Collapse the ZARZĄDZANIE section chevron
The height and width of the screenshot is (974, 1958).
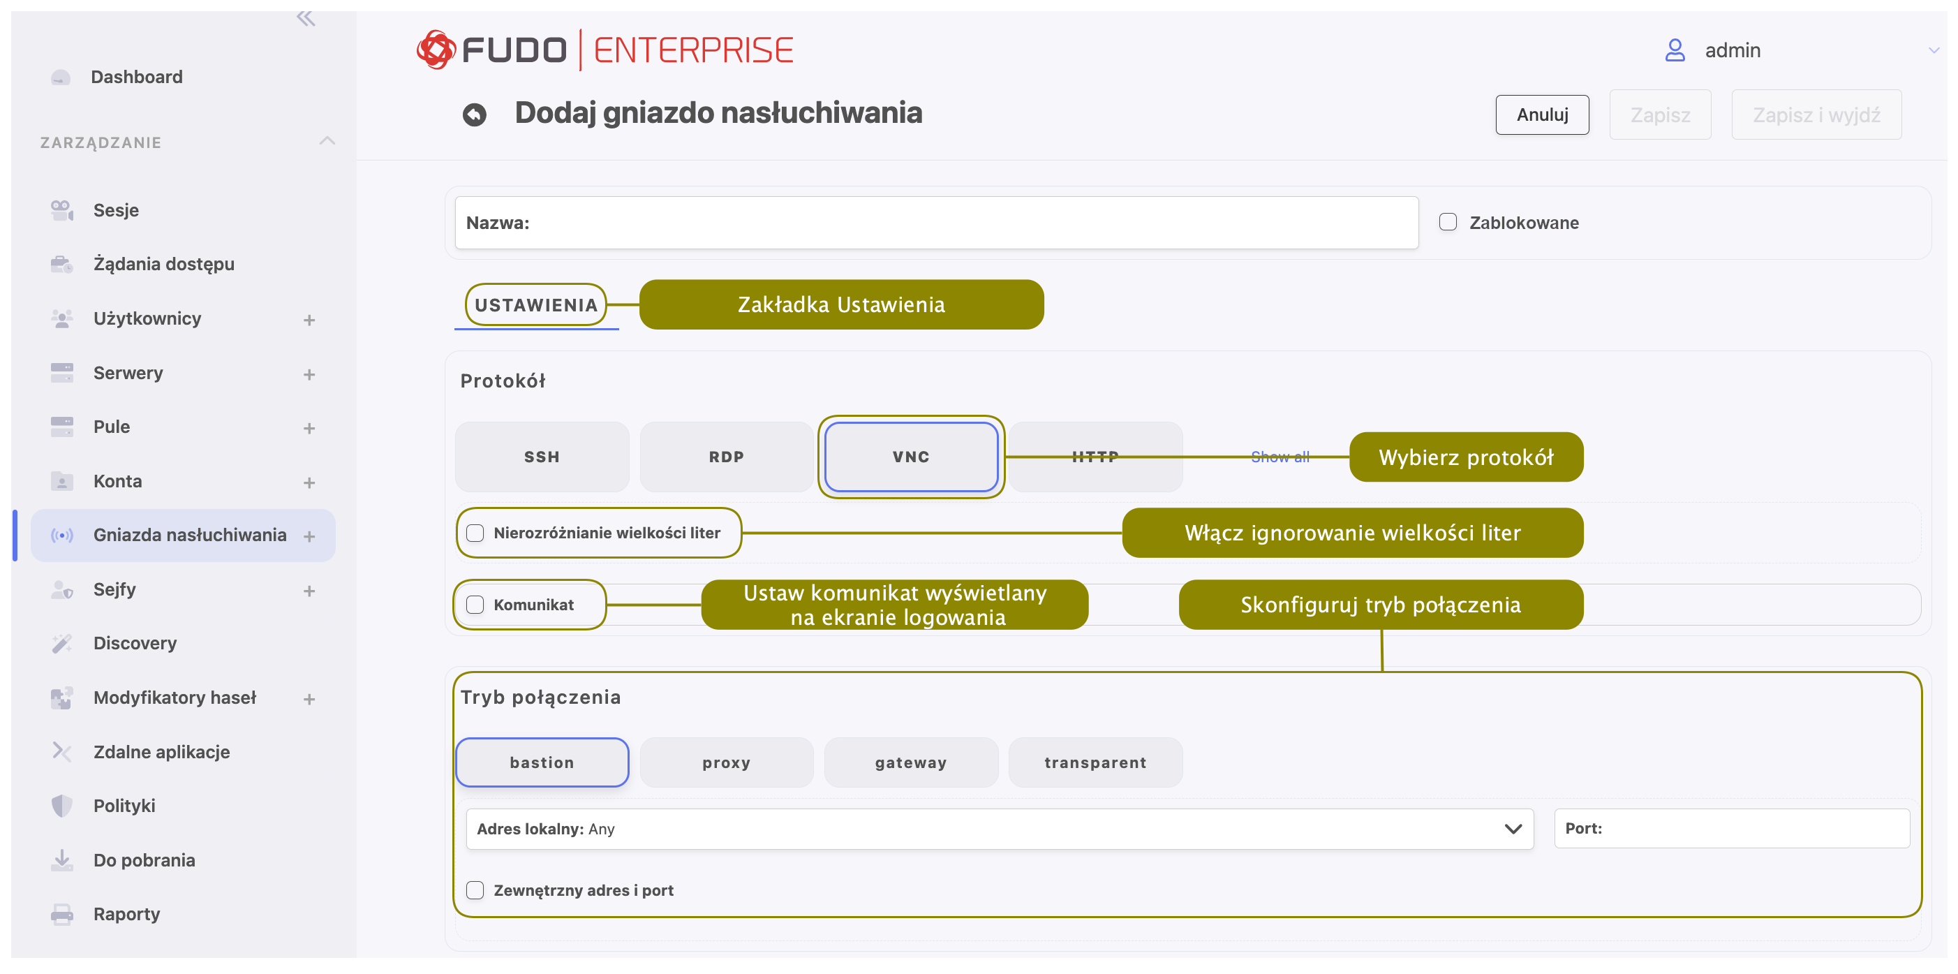point(327,142)
